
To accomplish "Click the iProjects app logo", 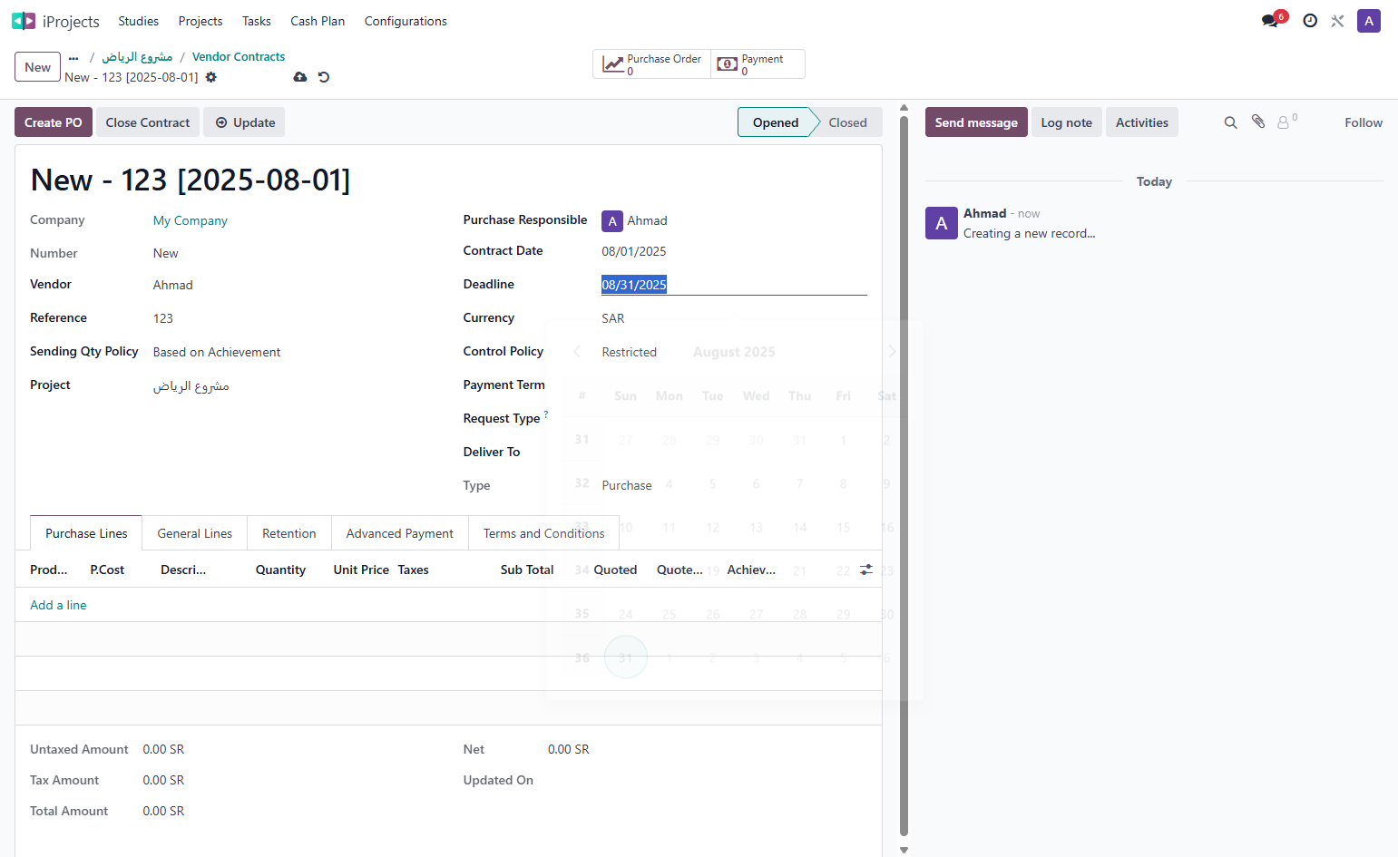I will pos(24,21).
